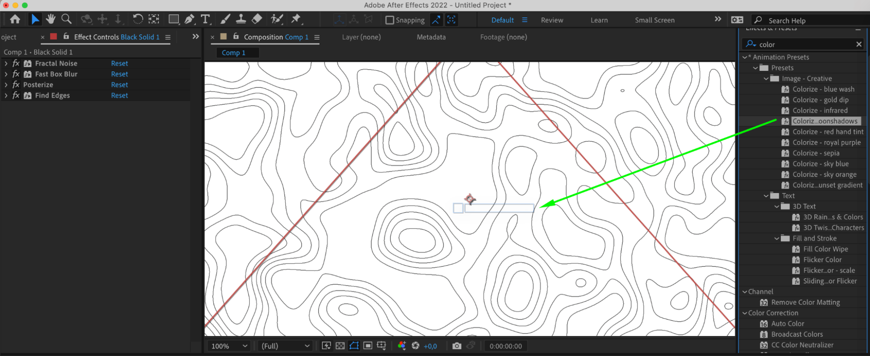Click the Home icon in the toolbar
This screenshot has width=870, height=356.
pyautogui.click(x=15, y=19)
